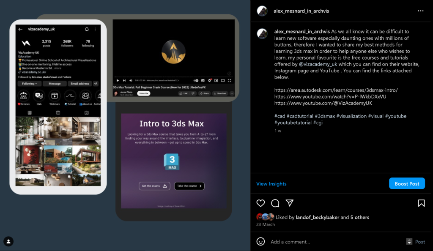Dislike the YouTube video with thumbs-down
Screen dimensions: 433x251
click(193, 93)
